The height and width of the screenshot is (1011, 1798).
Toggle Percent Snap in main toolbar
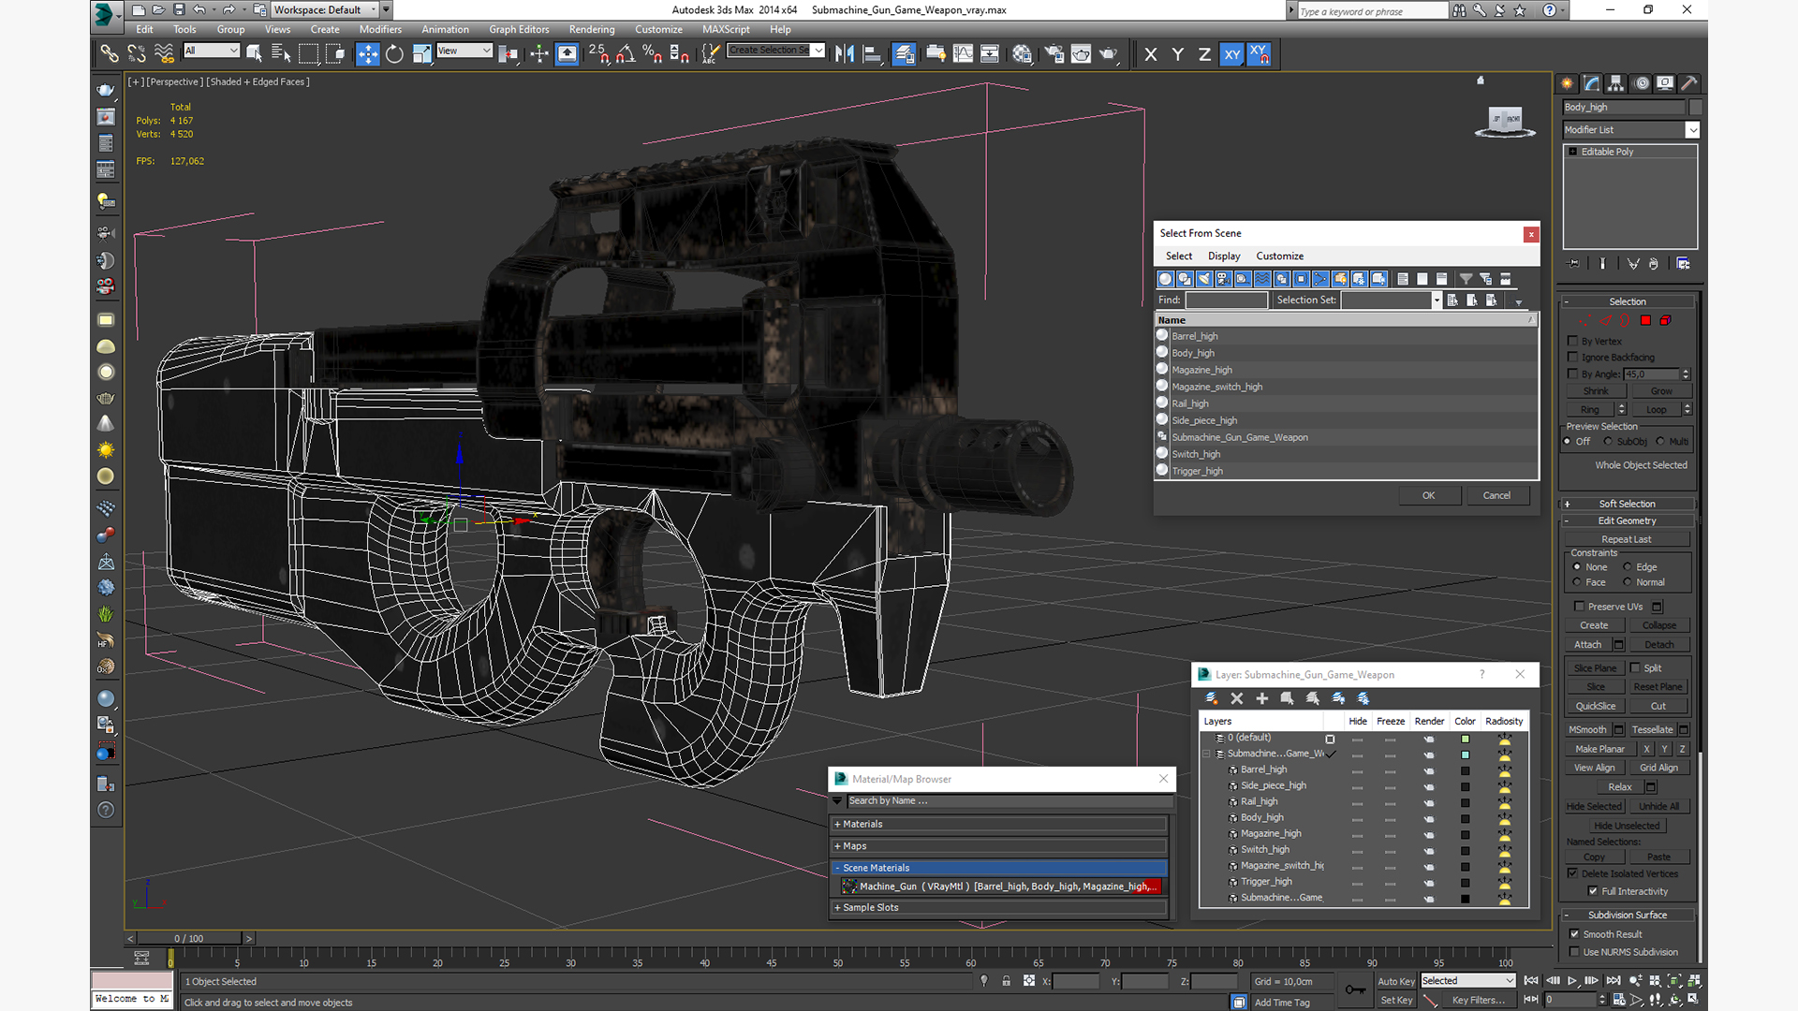(x=653, y=54)
